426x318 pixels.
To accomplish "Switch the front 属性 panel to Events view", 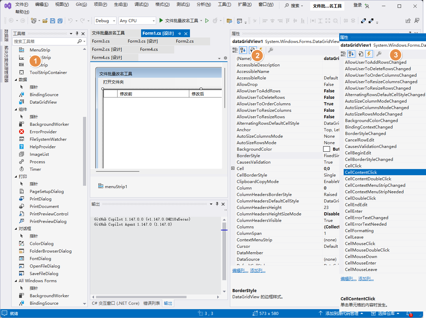I will click(369, 54).
